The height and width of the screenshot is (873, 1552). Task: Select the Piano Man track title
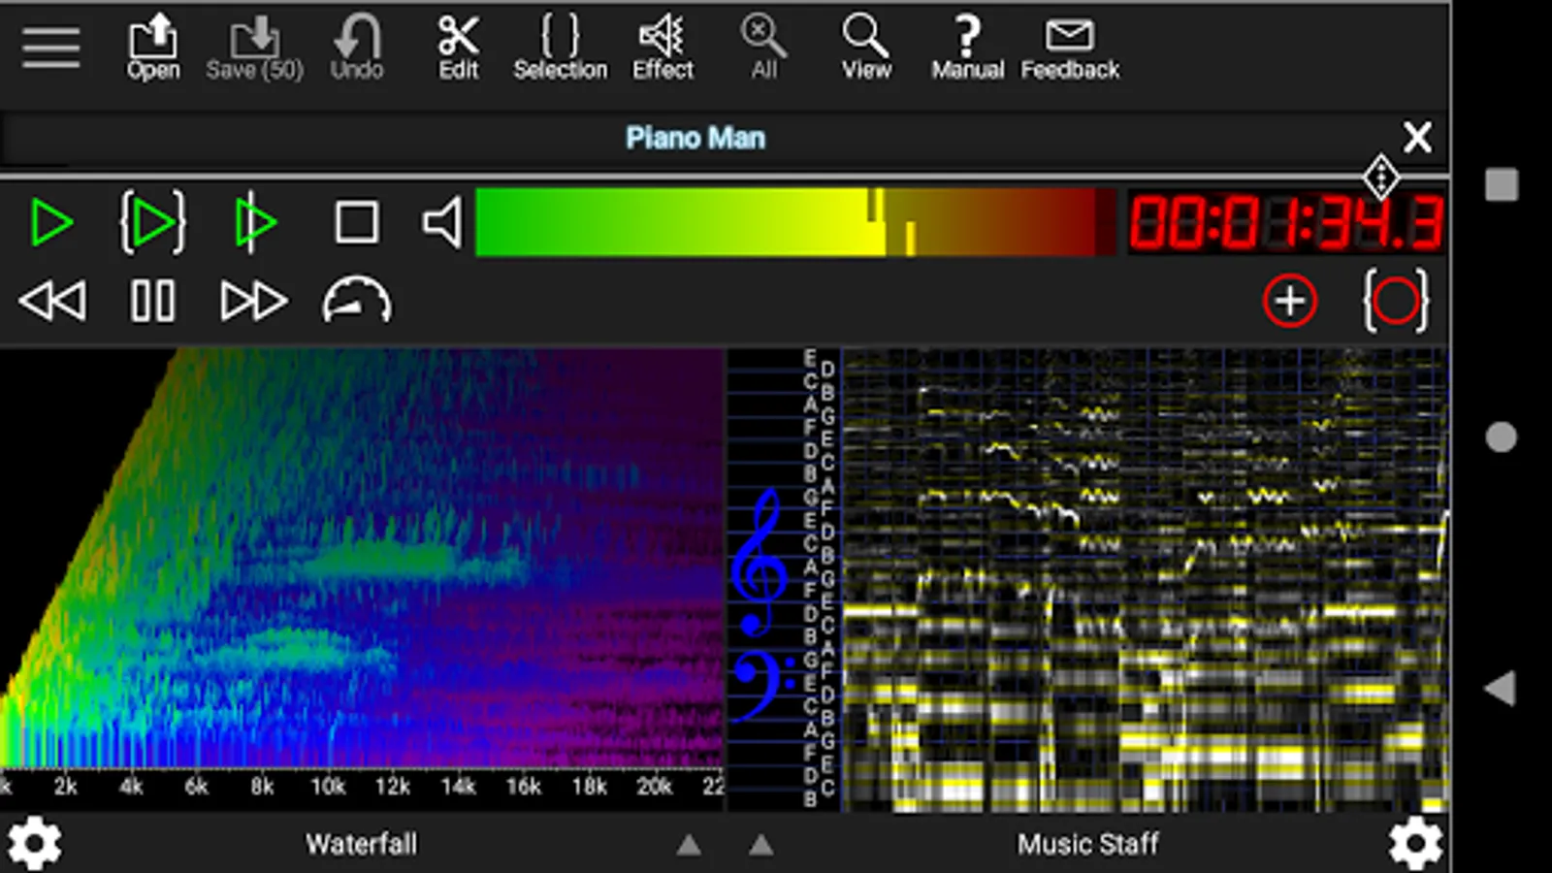(x=695, y=138)
